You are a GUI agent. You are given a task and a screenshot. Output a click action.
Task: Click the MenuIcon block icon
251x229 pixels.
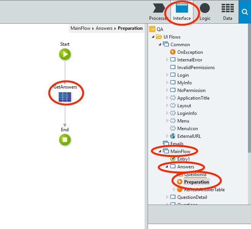pyautogui.click(x=173, y=128)
